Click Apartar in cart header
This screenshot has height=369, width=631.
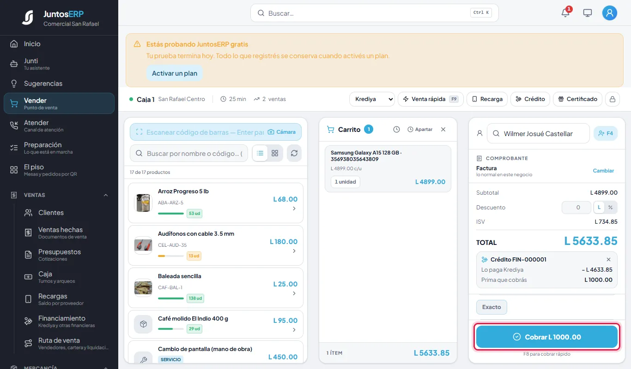420,130
